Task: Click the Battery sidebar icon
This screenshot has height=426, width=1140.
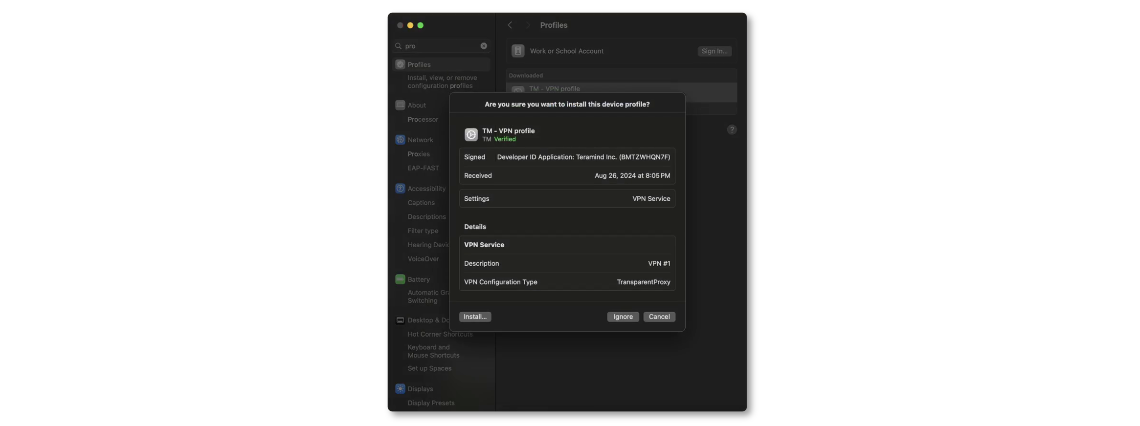Action: point(400,279)
